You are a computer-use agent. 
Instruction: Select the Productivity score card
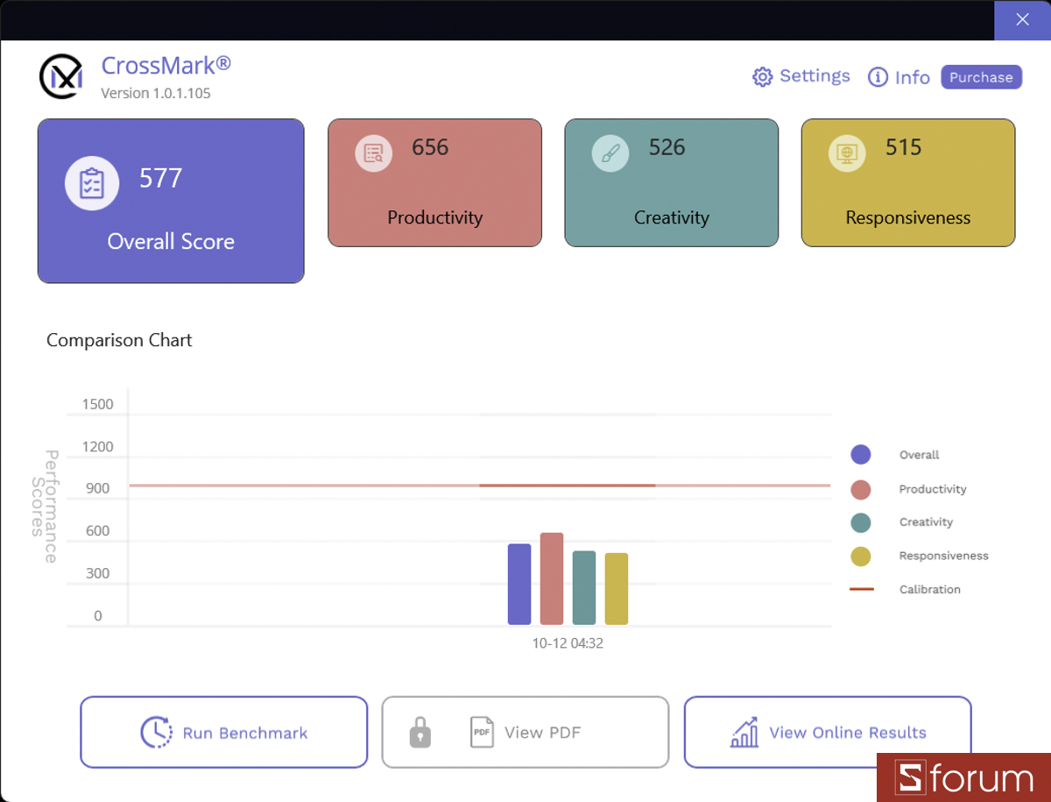(435, 182)
